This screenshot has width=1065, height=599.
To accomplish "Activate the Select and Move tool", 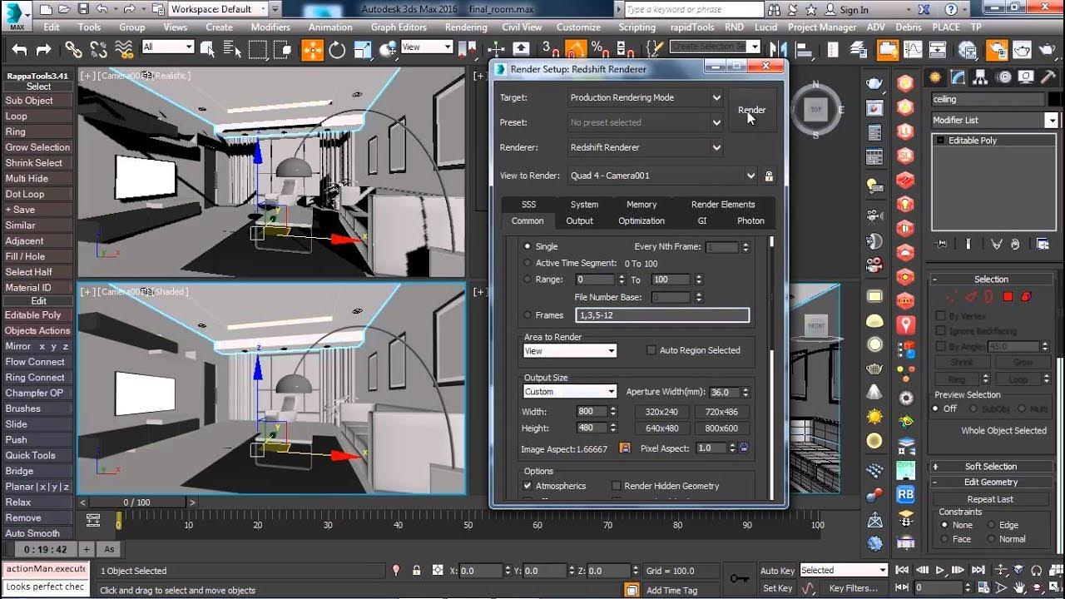I will (312, 49).
